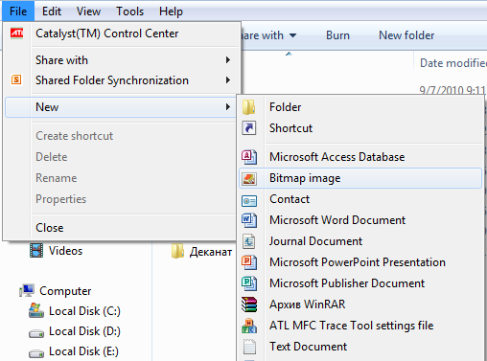This screenshot has width=487, height=361.
Task: Choose Close from the File menu
Action: point(50,228)
